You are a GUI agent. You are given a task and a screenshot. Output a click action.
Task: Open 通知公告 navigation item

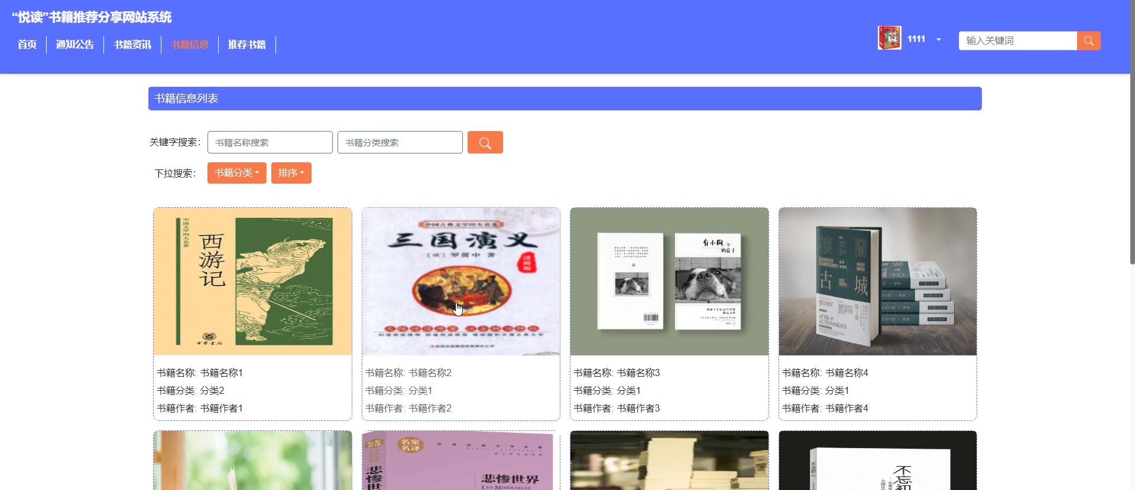coord(75,44)
